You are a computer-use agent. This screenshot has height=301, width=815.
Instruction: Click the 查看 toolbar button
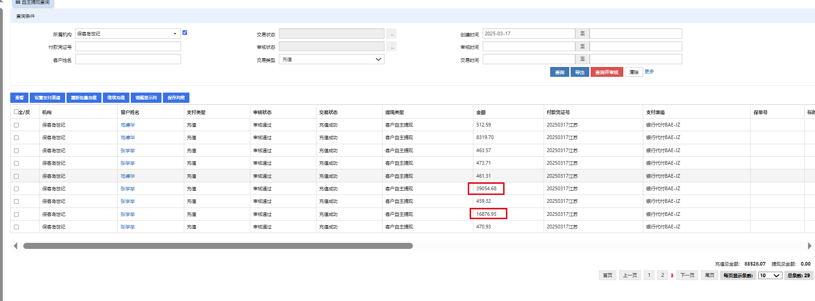coord(19,98)
